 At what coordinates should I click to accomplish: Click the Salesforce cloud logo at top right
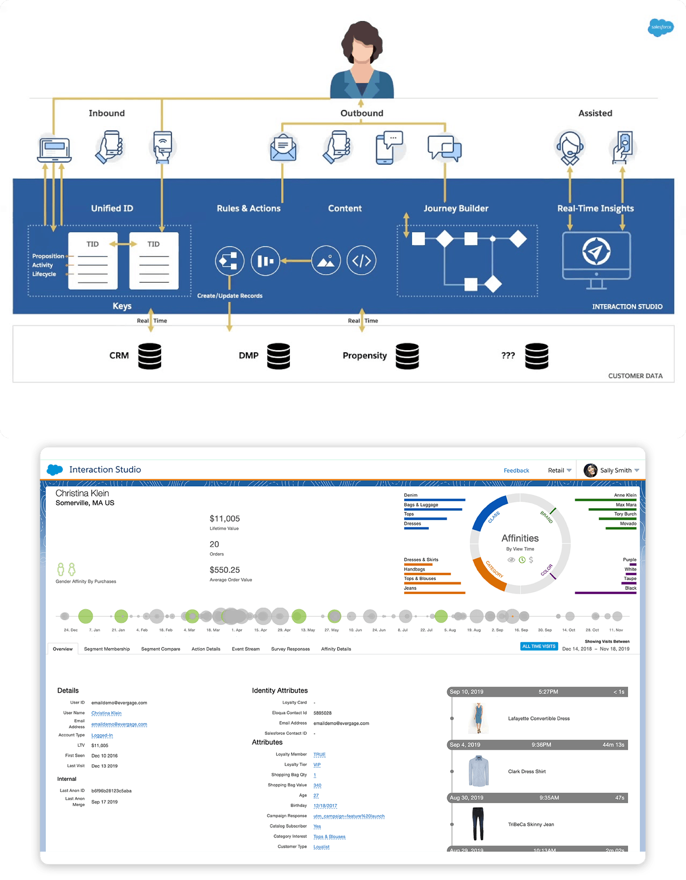click(x=660, y=28)
